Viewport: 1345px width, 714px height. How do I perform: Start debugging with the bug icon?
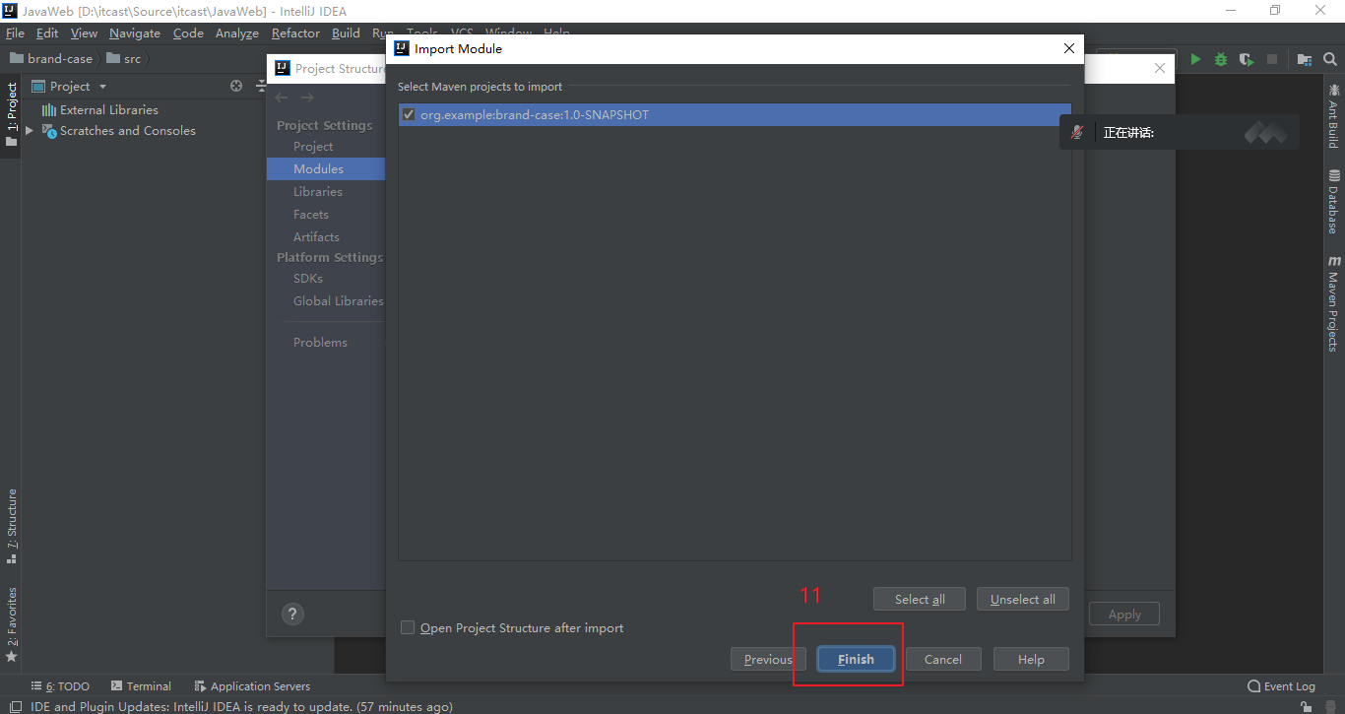pos(1221,59)
